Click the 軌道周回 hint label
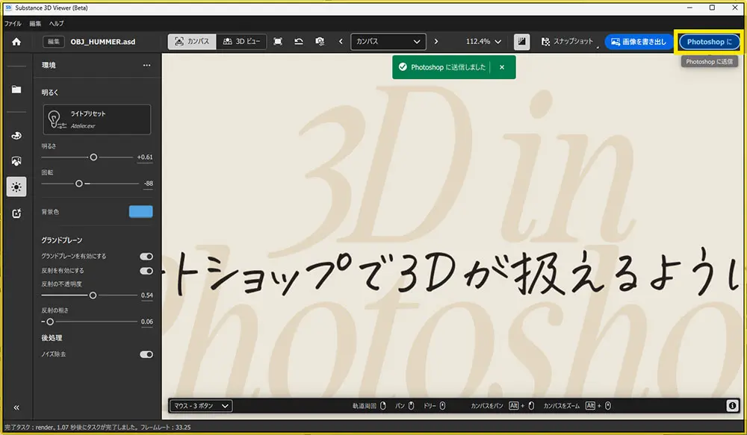 point(365,406)
